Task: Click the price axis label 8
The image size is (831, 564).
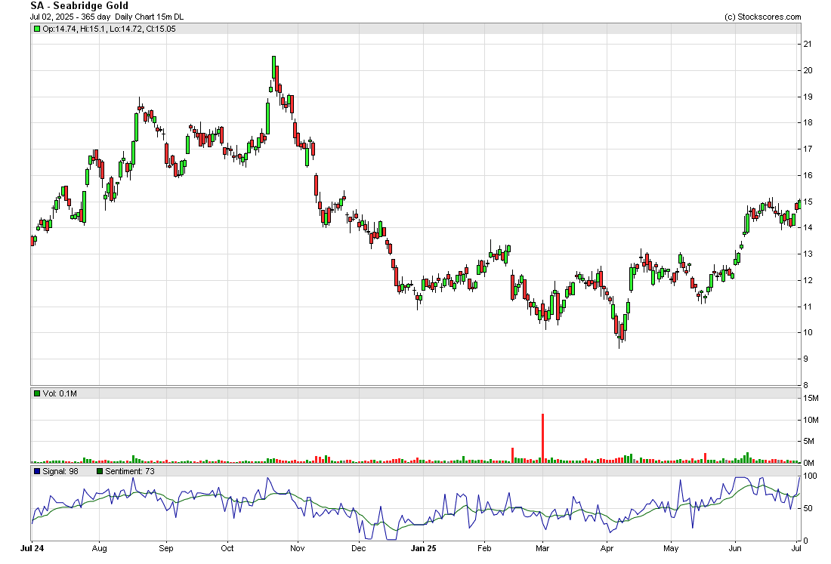Action: coord(806,385)
